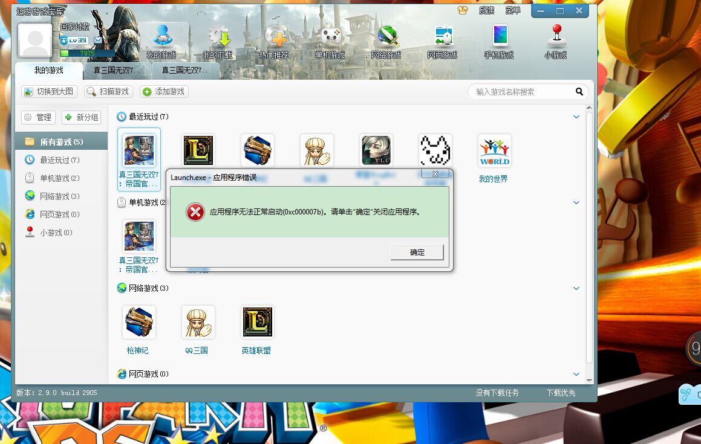Click the user avatar picture
Image resolution: width=701 pixels, height=444 pixels.
[x=35, y=40]
